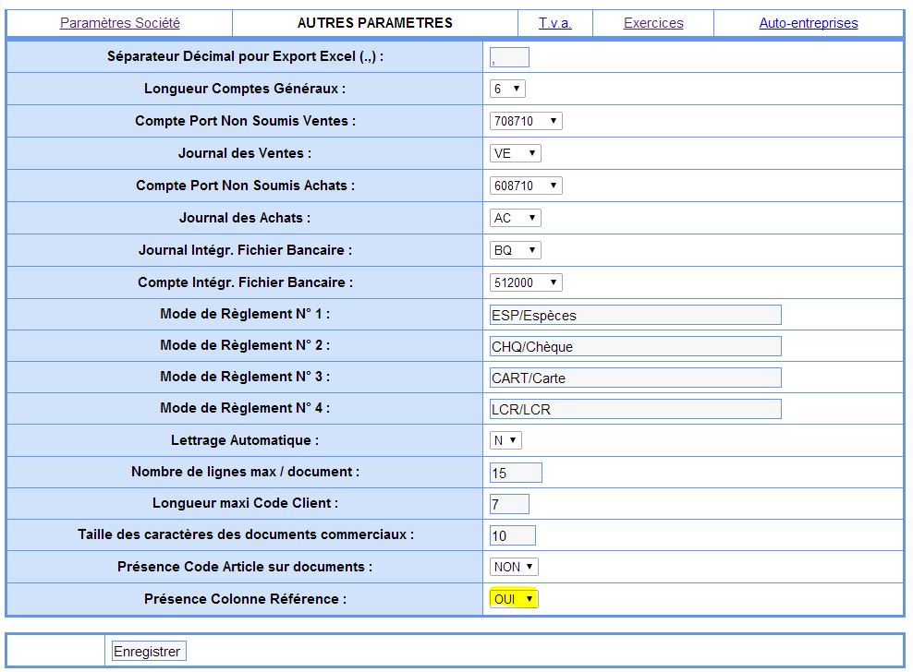Go to the T.v.a. link
The height and width of the screenshot is (672, 913).
coord(554,23)
